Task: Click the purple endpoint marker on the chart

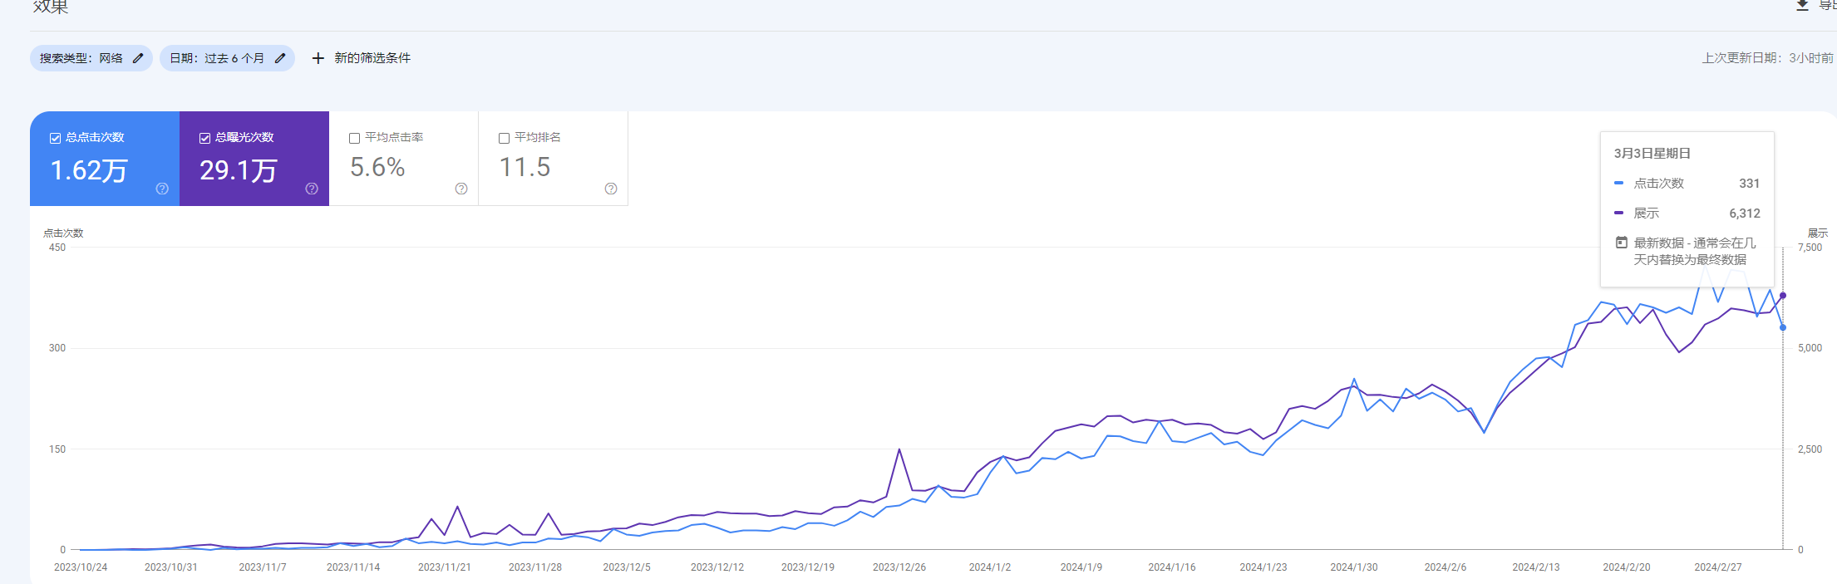Action: coord(1782,296)
